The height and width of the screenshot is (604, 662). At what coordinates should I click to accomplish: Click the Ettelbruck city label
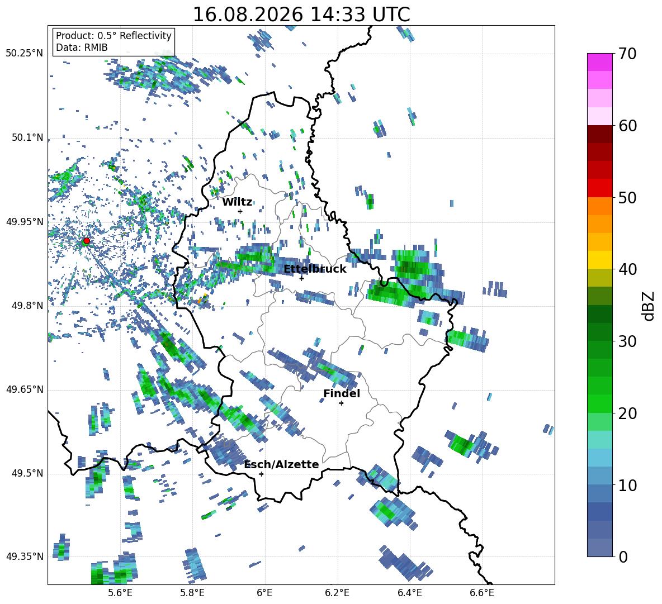(x=315, y=269)
